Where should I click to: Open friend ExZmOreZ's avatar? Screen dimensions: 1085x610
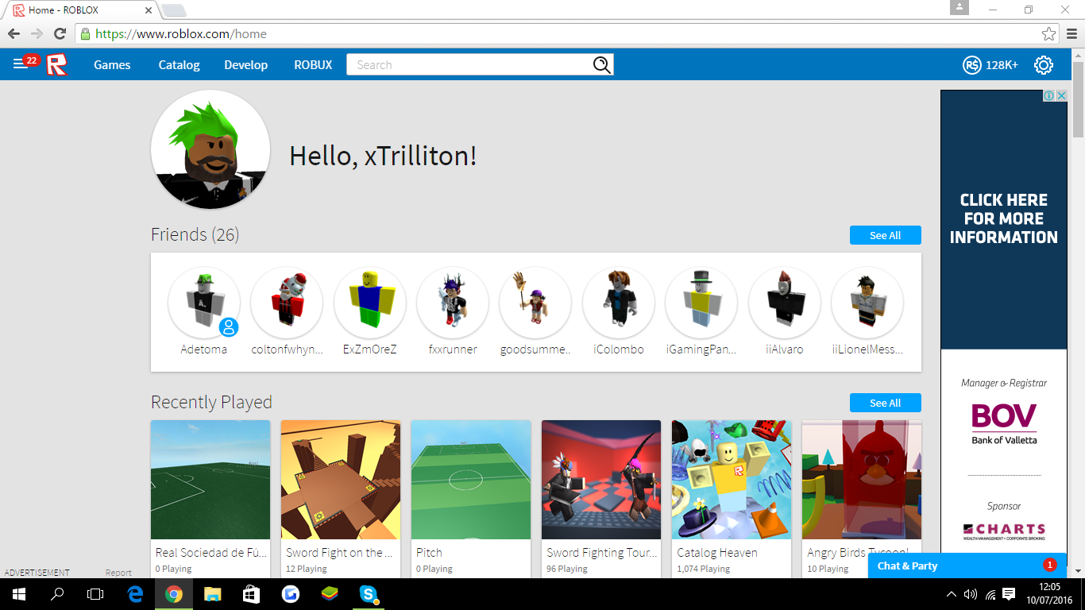[x=369, y=303]
